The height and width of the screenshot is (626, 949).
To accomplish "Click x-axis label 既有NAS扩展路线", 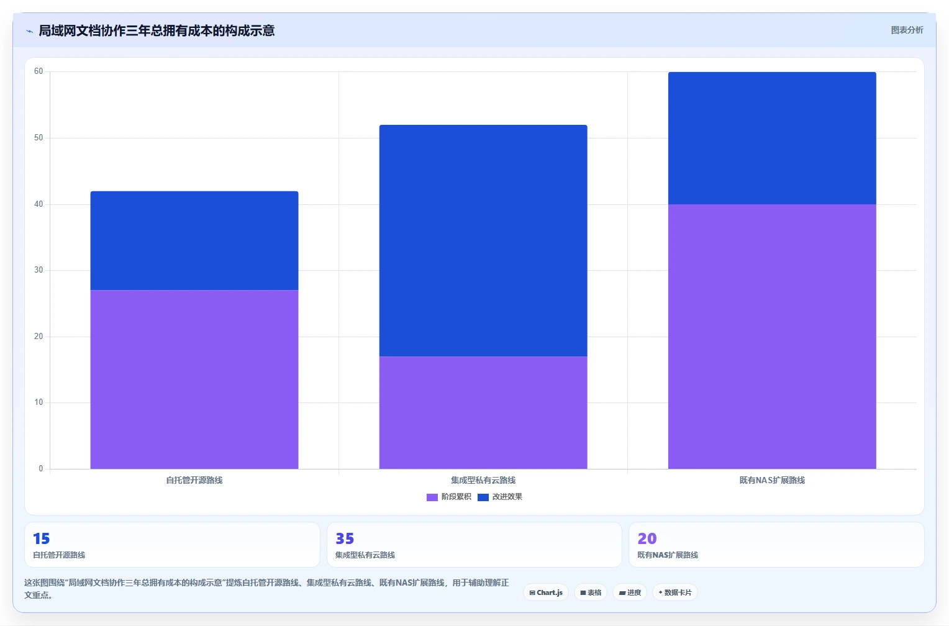I will (772, 480).
